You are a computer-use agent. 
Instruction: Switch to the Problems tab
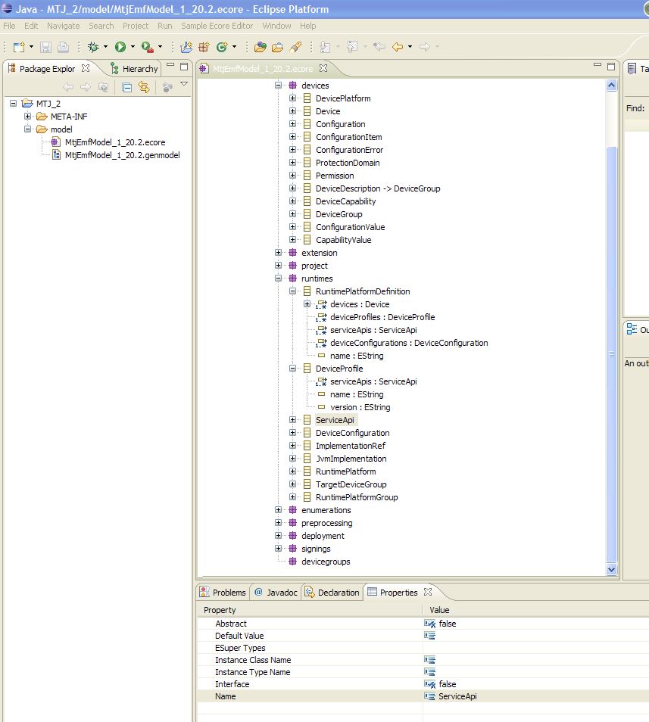pos(223,592)
